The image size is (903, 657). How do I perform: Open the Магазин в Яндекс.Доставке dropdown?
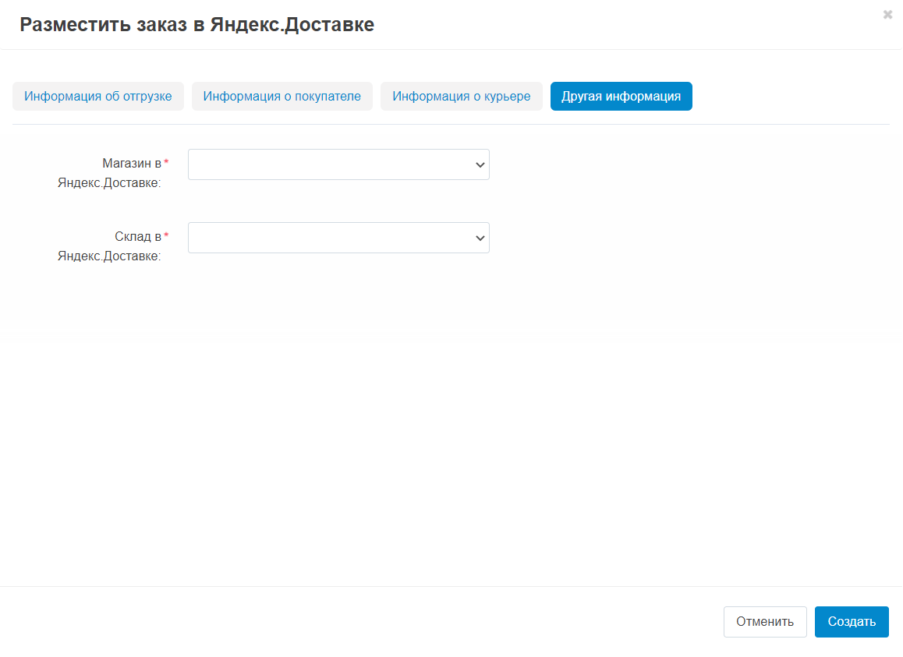338,164
